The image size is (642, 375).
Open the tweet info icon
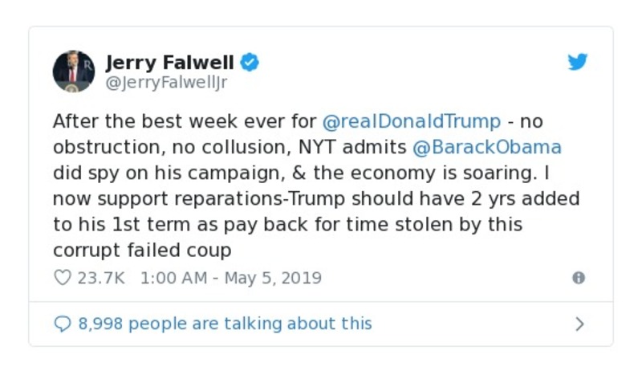(x=578, y=278)
